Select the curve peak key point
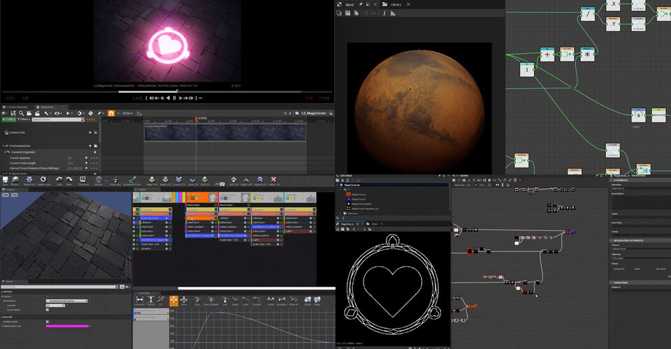 [214, 312]
